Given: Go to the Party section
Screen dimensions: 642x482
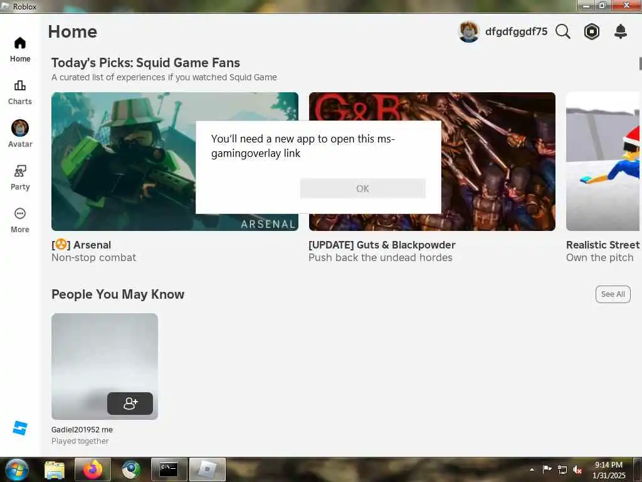Looking at the screenshot, I should pyautogui.click(x=20, y=178).
